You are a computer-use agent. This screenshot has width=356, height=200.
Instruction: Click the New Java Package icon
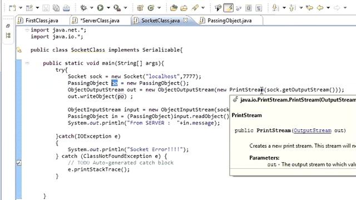click(140, 8)
